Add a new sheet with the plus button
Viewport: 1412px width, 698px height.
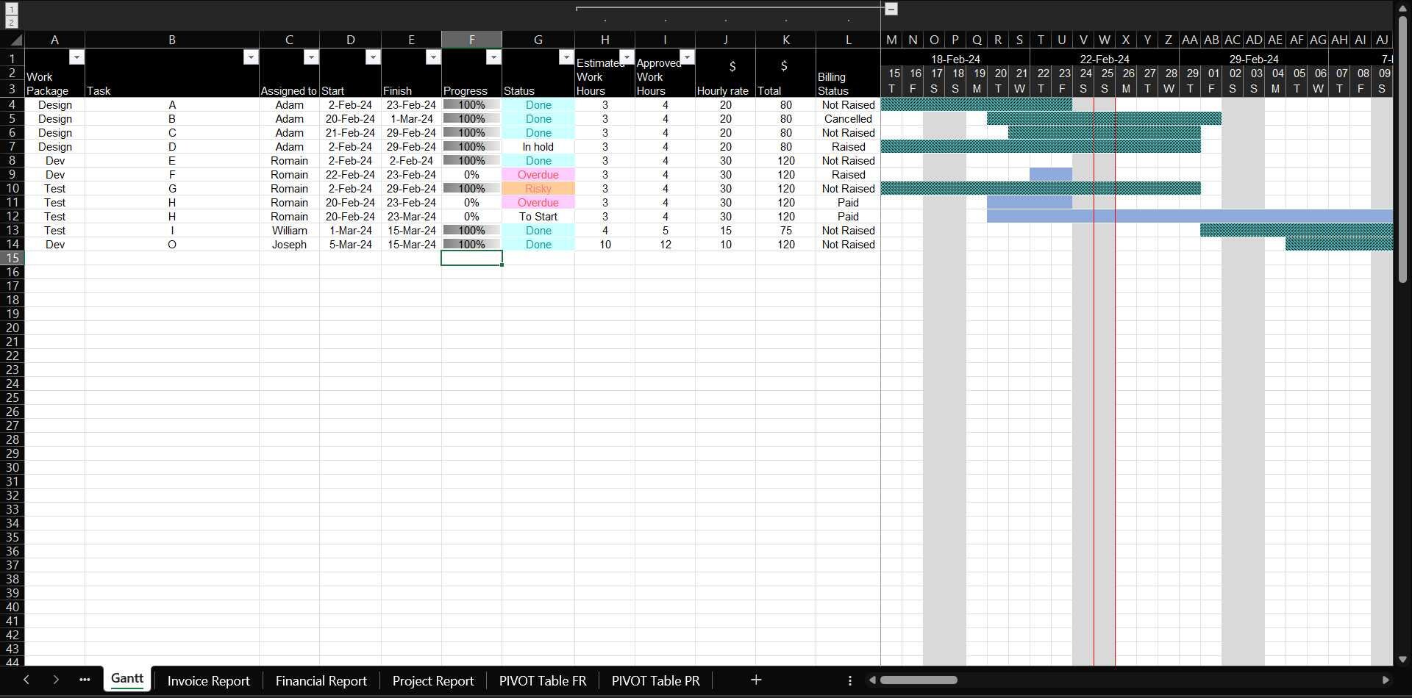pyautogui.click(x=755, y=680)
